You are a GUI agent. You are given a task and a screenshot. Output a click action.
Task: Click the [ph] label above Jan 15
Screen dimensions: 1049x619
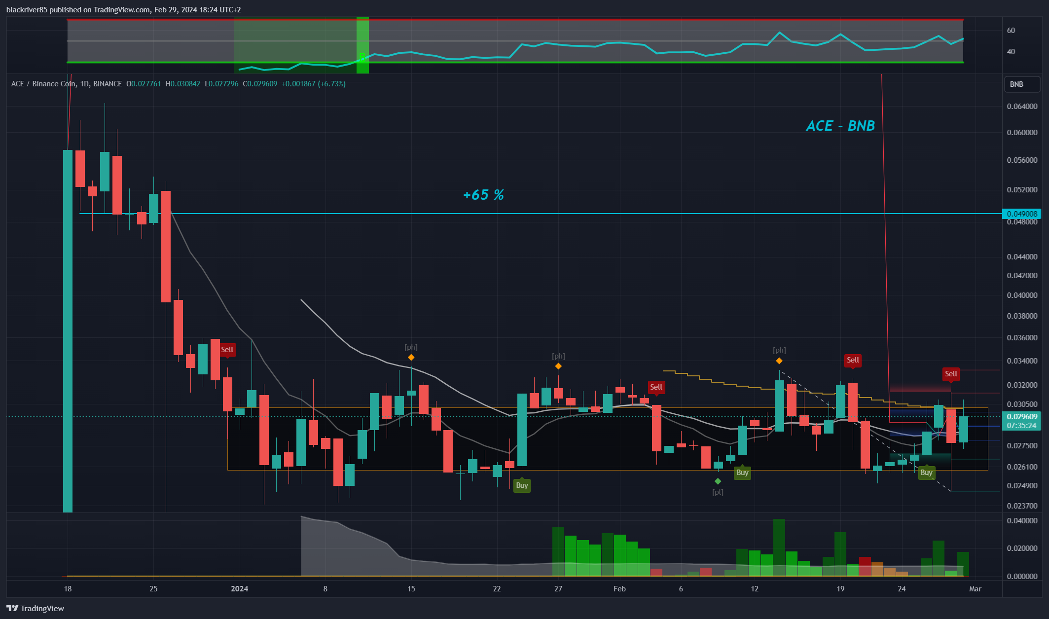tap(411, 347)
